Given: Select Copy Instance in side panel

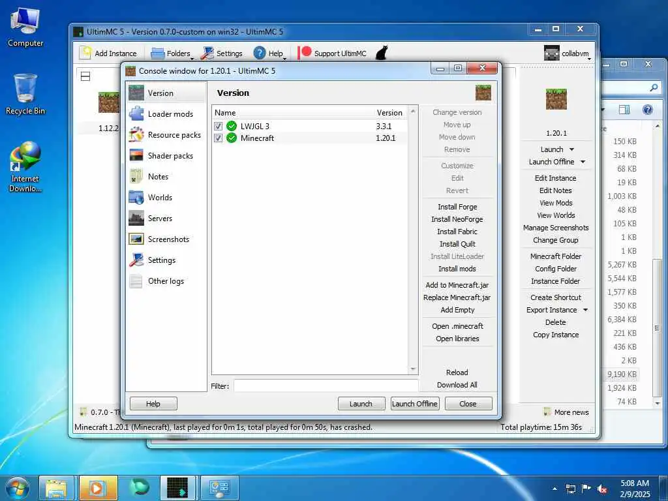Looking at the screenshot, I should coord(556,335).
